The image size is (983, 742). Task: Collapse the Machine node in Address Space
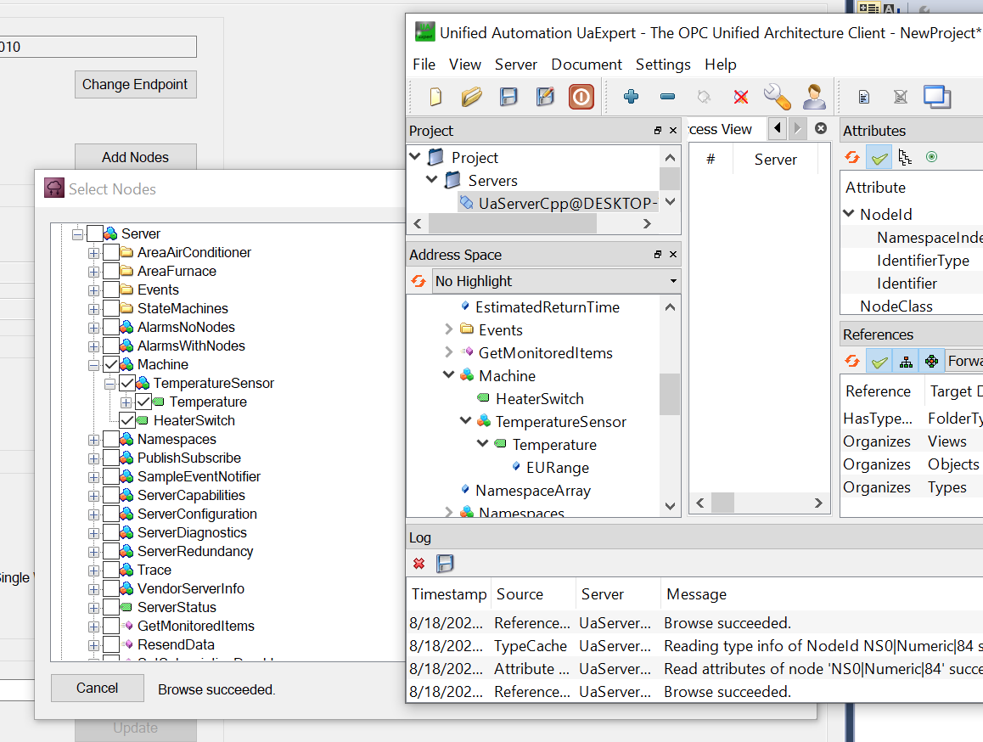(x=449, y=374)
